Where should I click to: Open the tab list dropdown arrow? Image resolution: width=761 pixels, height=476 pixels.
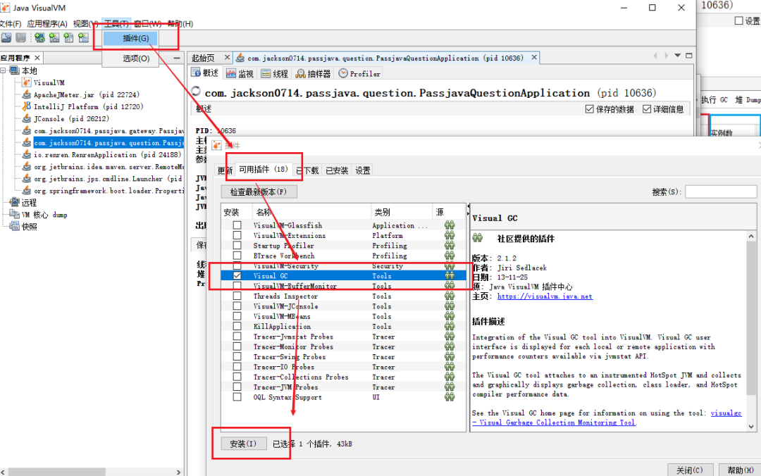[x=678, y=56]
